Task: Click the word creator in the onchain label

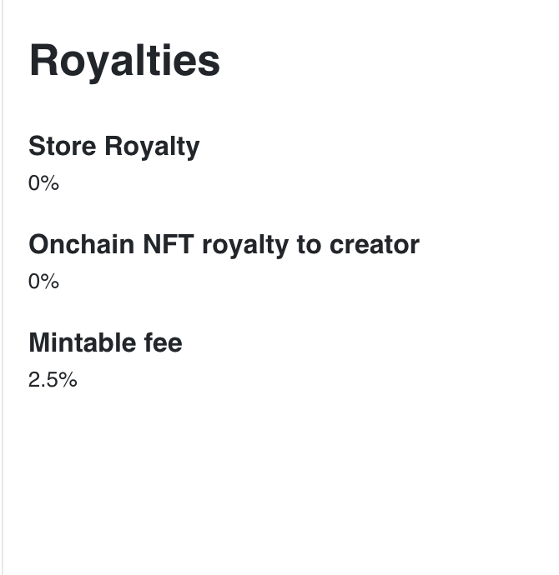Action: (375, 245)
